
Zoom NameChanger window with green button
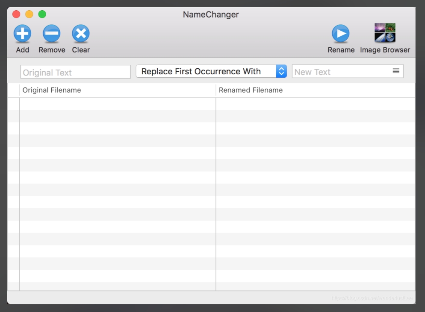[x=42, y=14]
